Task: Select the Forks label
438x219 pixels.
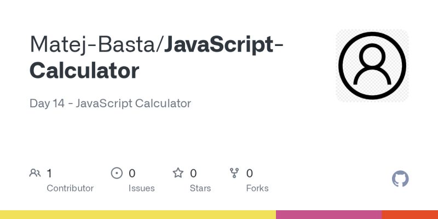Action: click(257, 188)
